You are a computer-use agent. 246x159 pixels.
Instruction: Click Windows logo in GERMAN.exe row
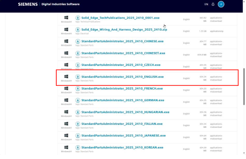coord(66,100)
